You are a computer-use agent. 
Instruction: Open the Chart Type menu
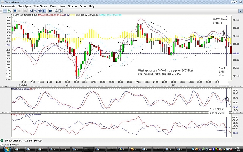(x=24, y=6)
